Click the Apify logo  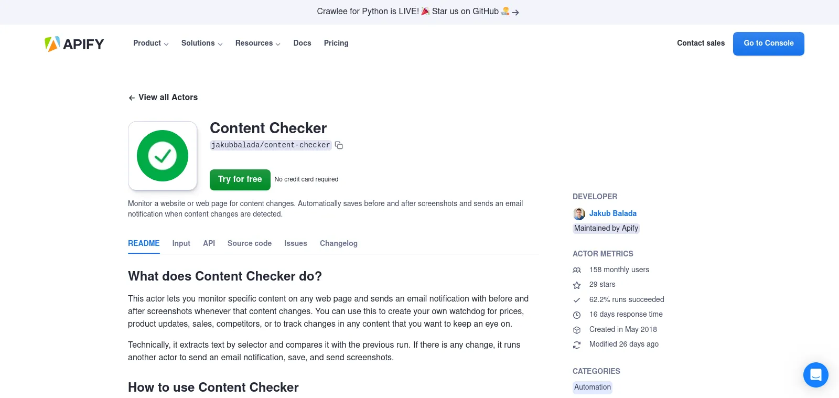74,44
